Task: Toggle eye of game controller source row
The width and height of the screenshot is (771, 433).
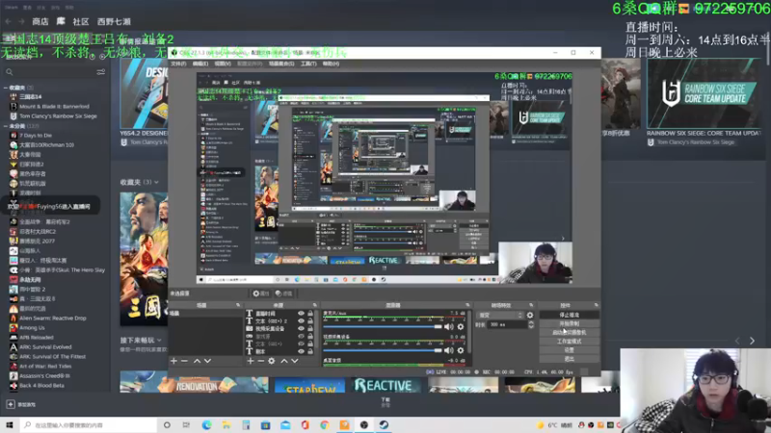Action: point(301,336)
